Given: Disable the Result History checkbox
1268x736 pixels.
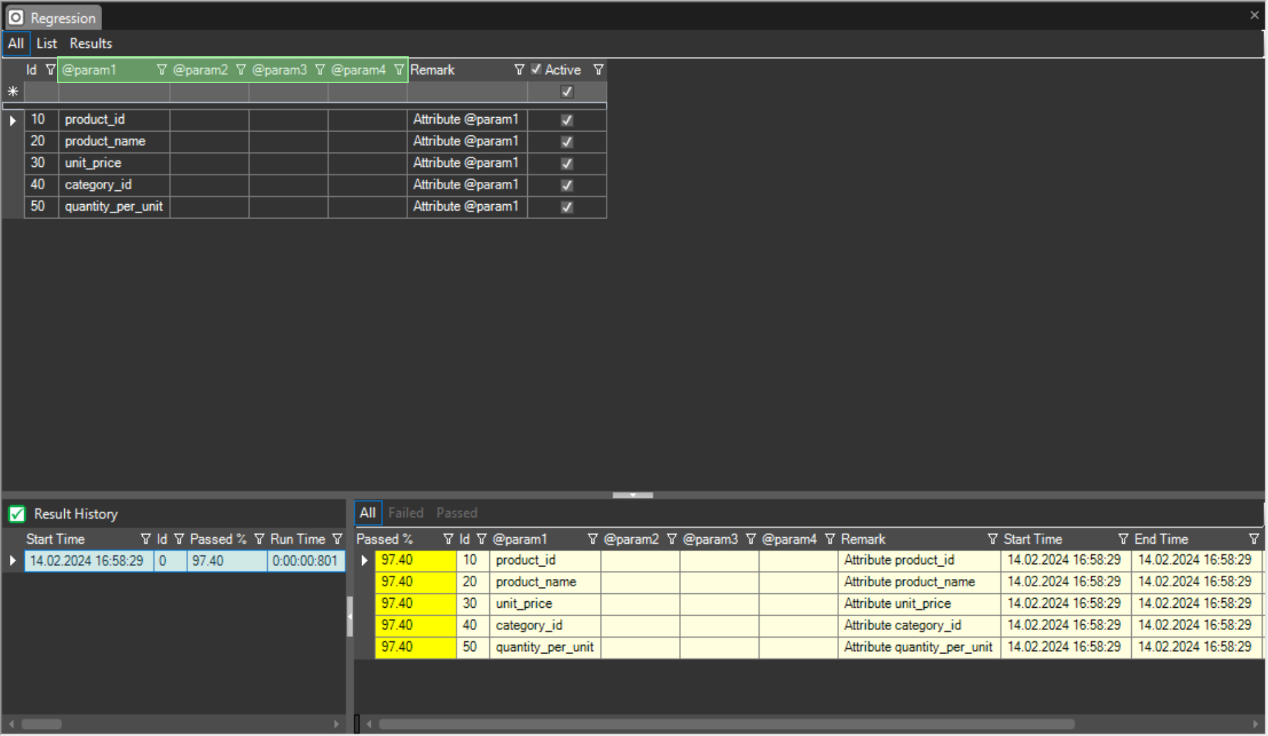Looking at the screenshot, I should (x=16, y=514).
